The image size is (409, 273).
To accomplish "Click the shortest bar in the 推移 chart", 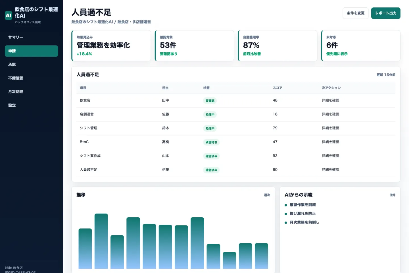I will 229,260.
